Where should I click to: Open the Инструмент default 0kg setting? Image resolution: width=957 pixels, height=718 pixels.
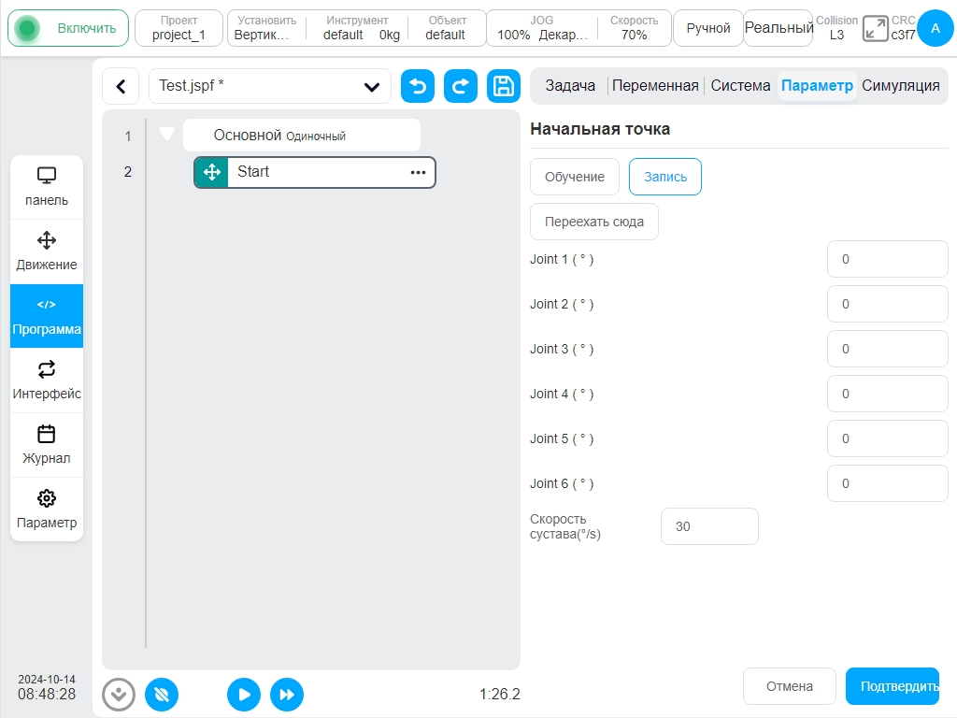point(357,28)
